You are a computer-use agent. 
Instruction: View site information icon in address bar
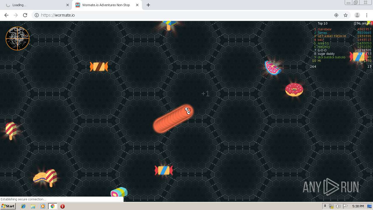tap(37, 15)
